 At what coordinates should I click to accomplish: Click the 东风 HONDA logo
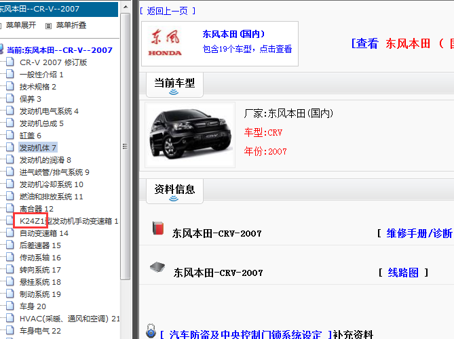point(165,43)
